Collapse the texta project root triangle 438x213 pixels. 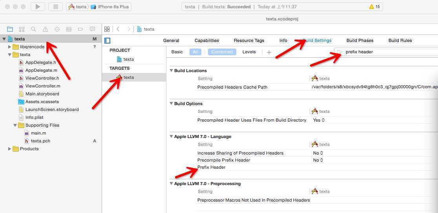[4, 39]
